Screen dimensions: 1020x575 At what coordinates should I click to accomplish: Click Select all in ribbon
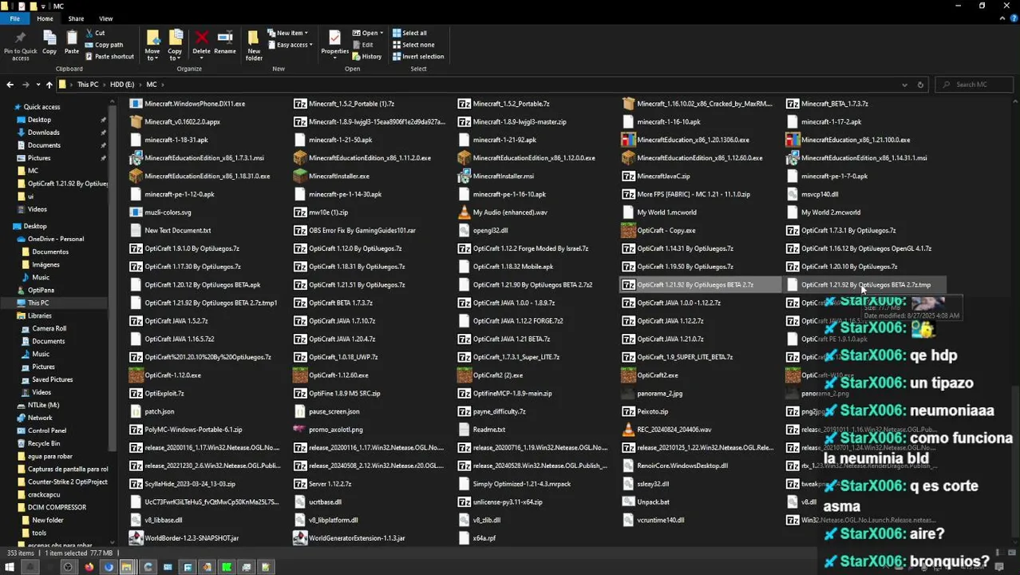click(x=409, y=34)
